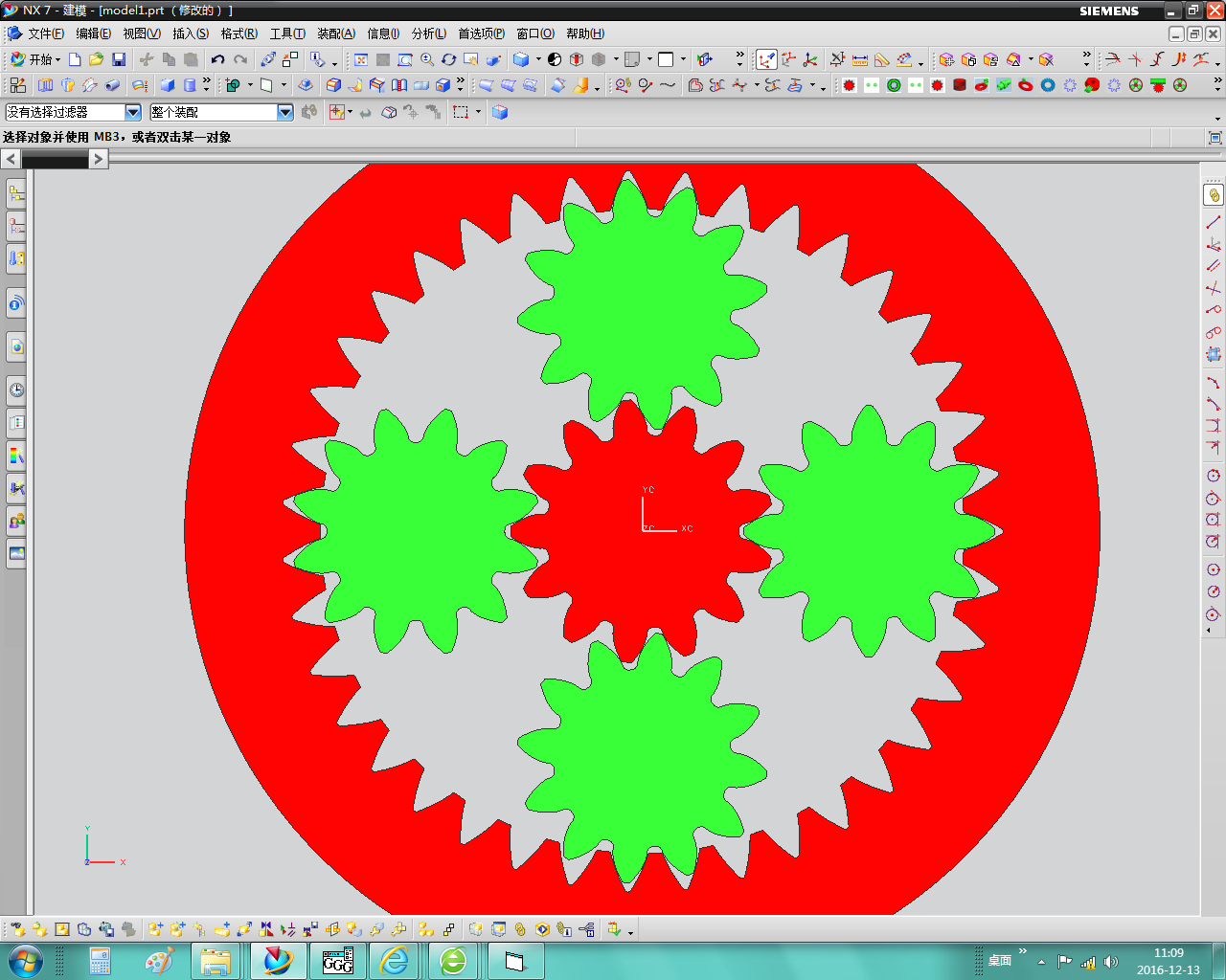Screen dimensions: 1226x980
Task: Click the white background color swatch
Action: coord(666,59)
